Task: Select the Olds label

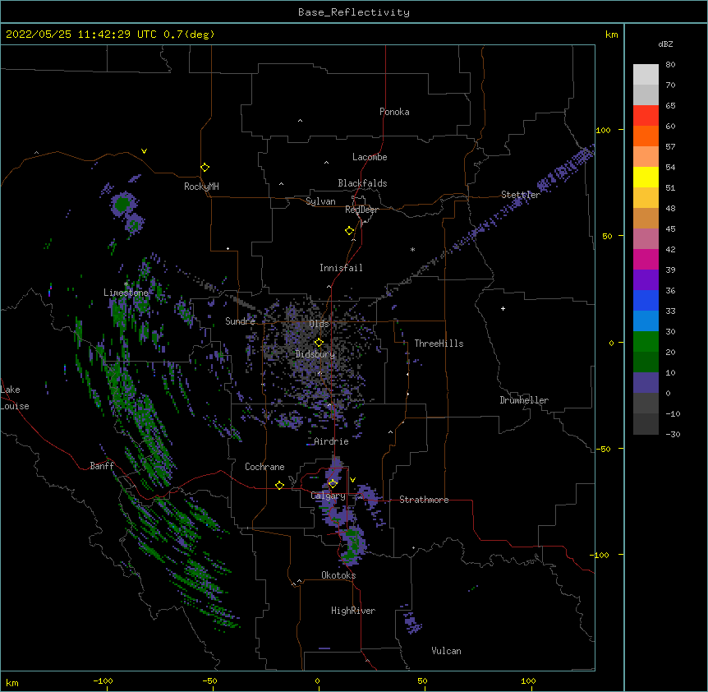Action: 319,324
